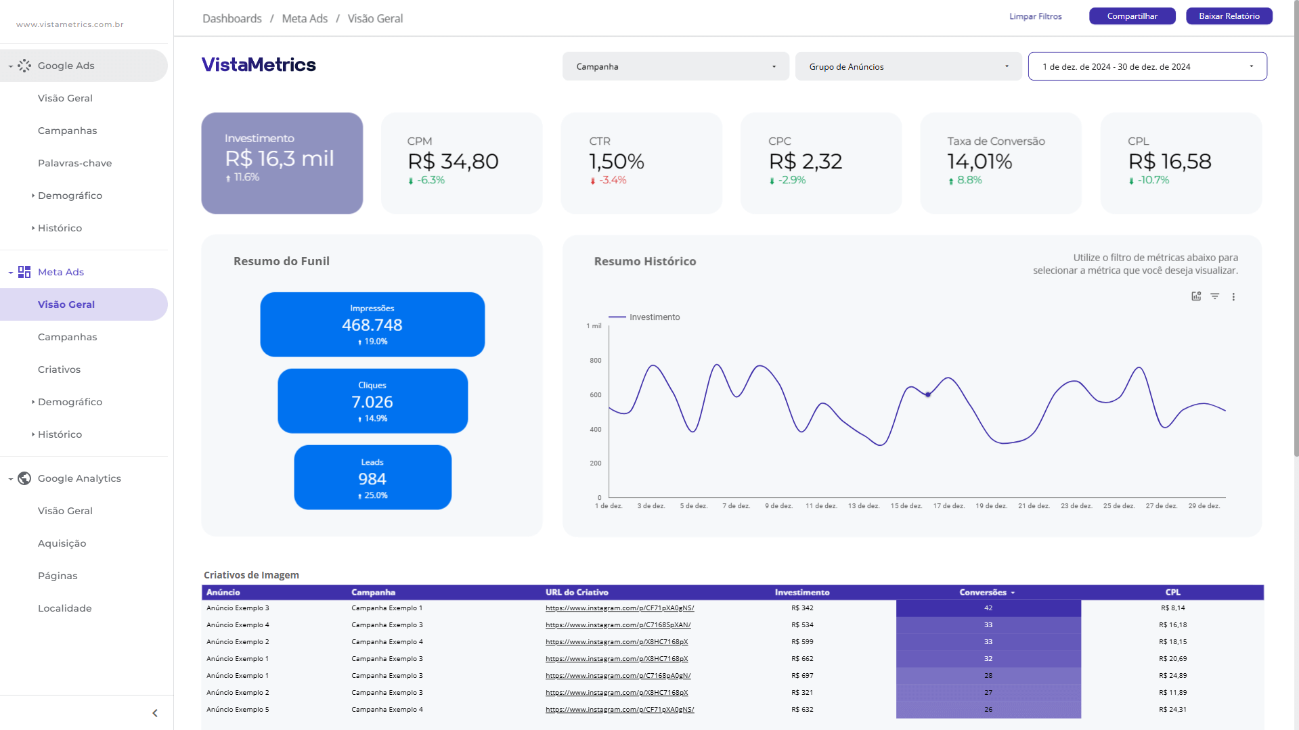This screenshot has height=730, width=1299.
Task: Open the Instagram link for Anúncio Exemplo 4
Action: [x=618, y=625]
